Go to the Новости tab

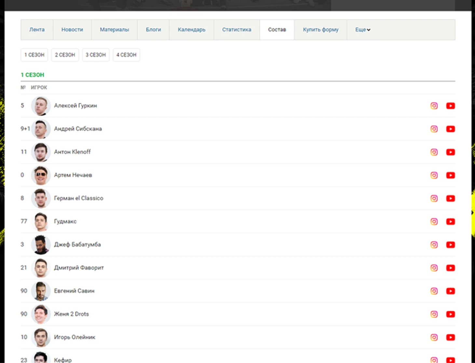pyautogui.click(x=72, y=30)
